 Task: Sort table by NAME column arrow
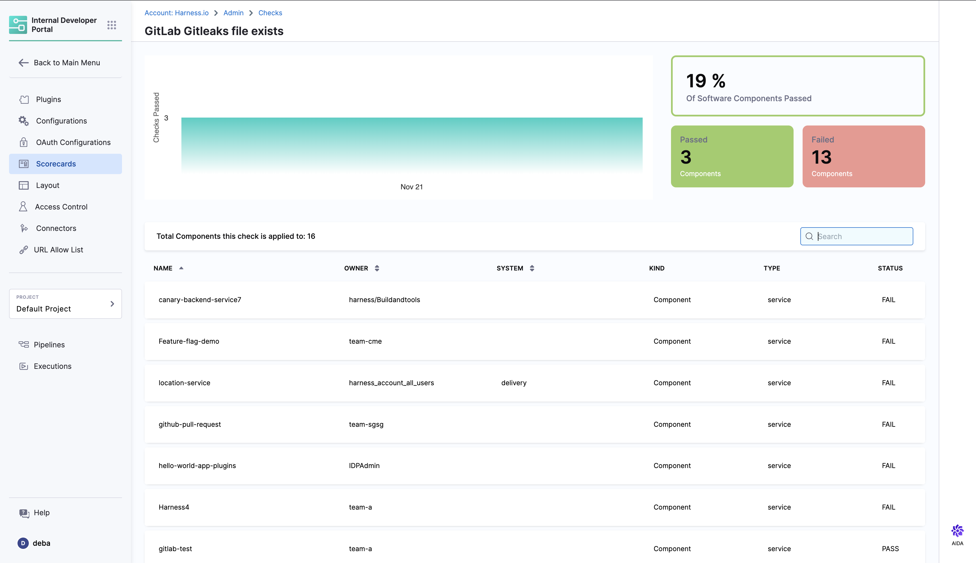(181, 268)
